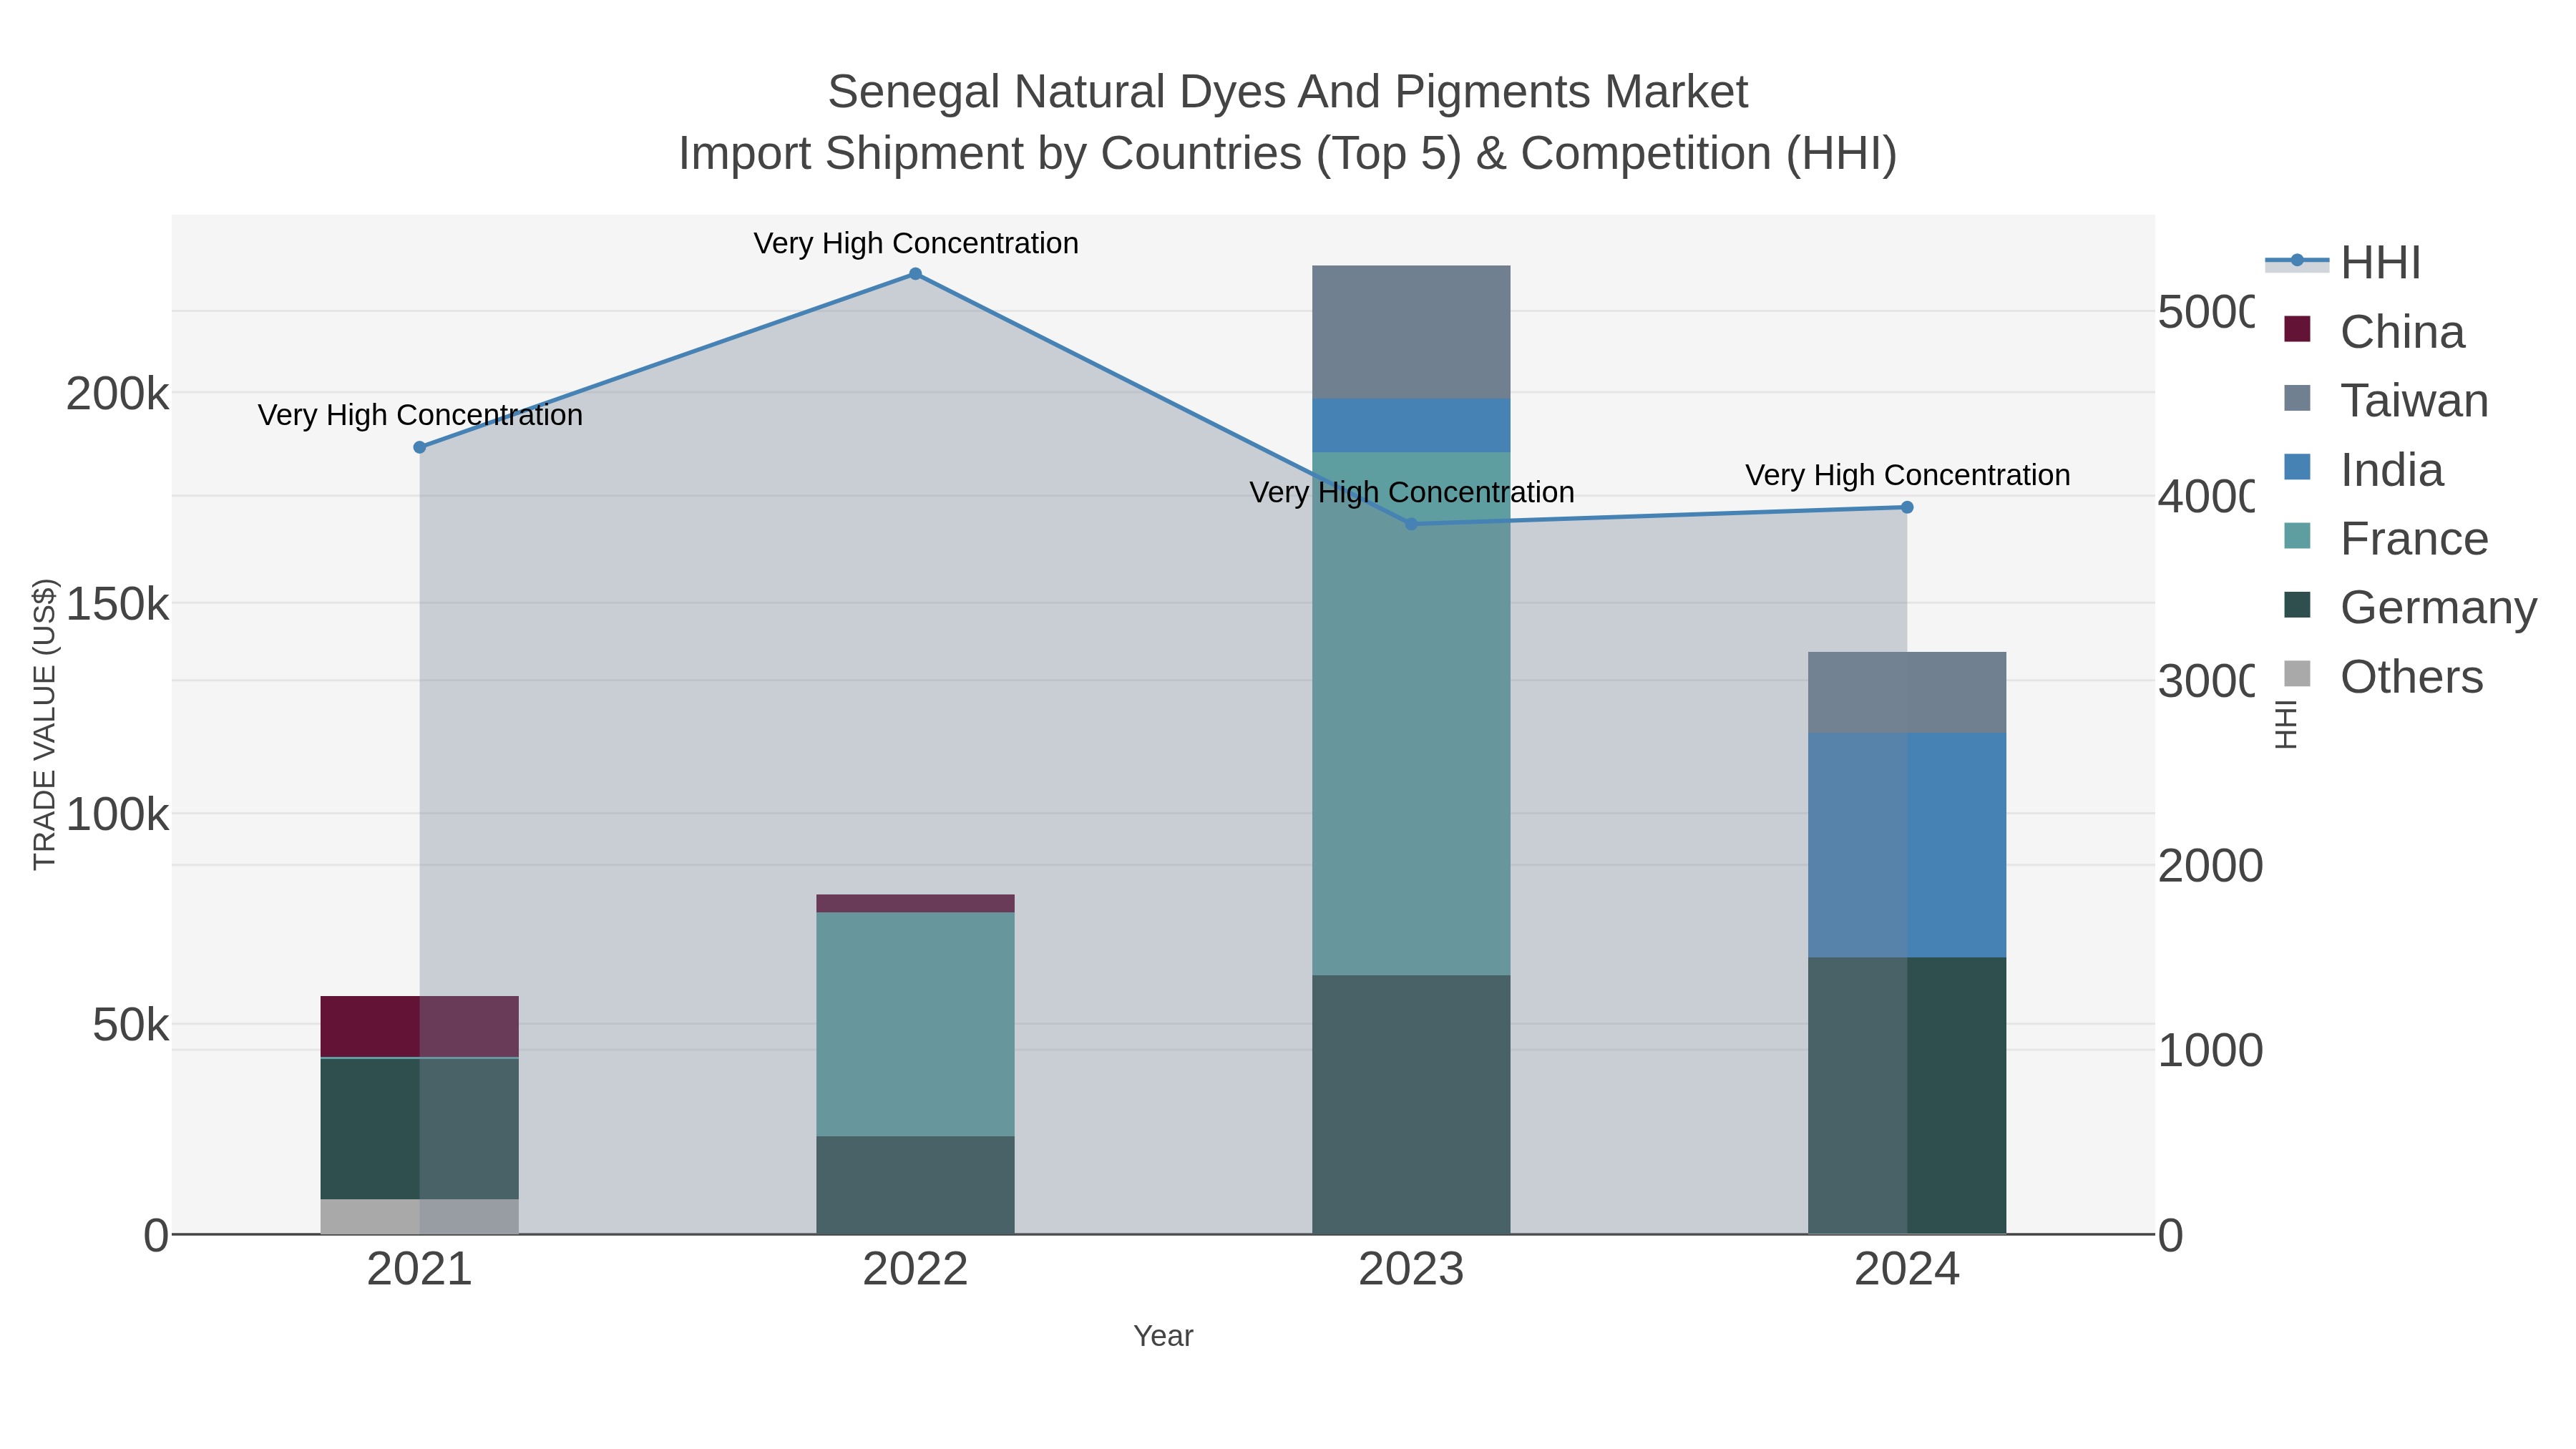This screenshot has width=2576, height=1449.
Task: Click the 100k y-axis tick label
Action: coord(117,815)
